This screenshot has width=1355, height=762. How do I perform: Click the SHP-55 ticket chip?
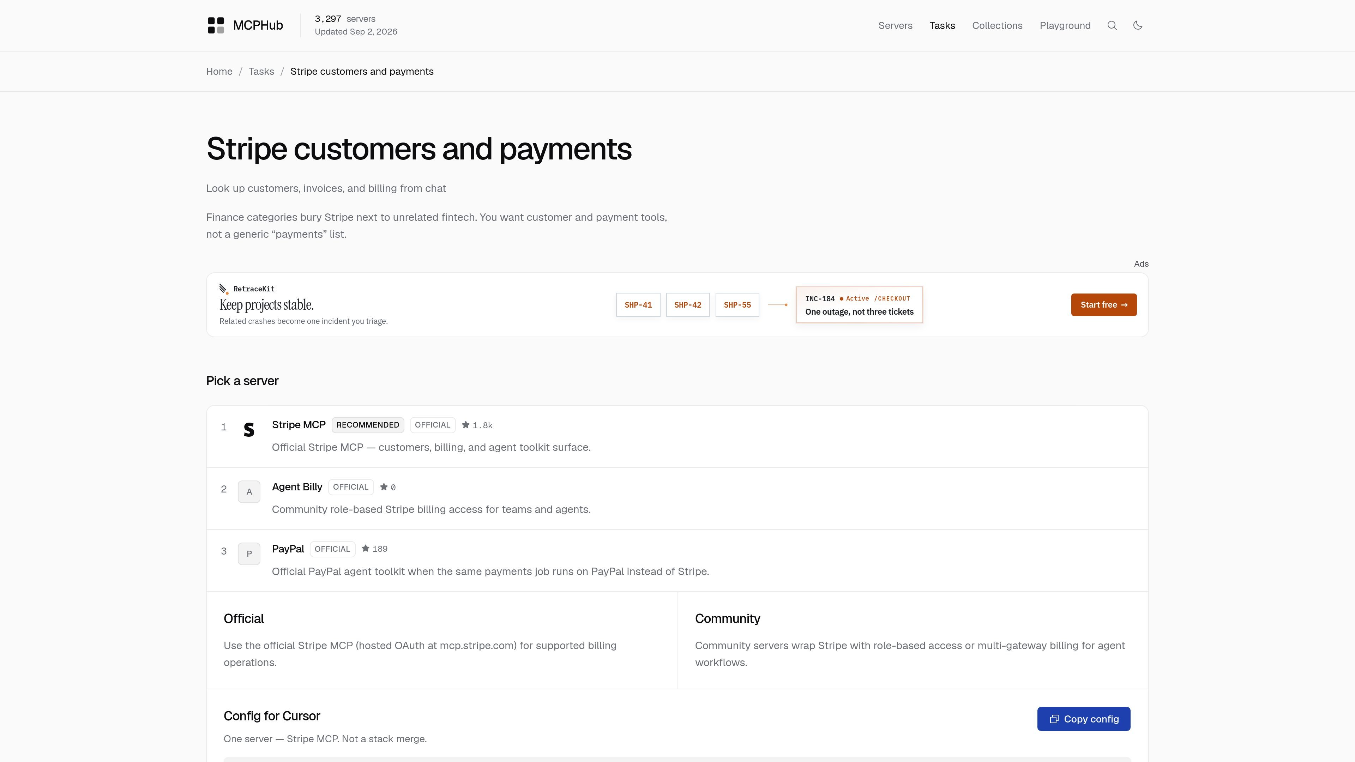[737, 305]
